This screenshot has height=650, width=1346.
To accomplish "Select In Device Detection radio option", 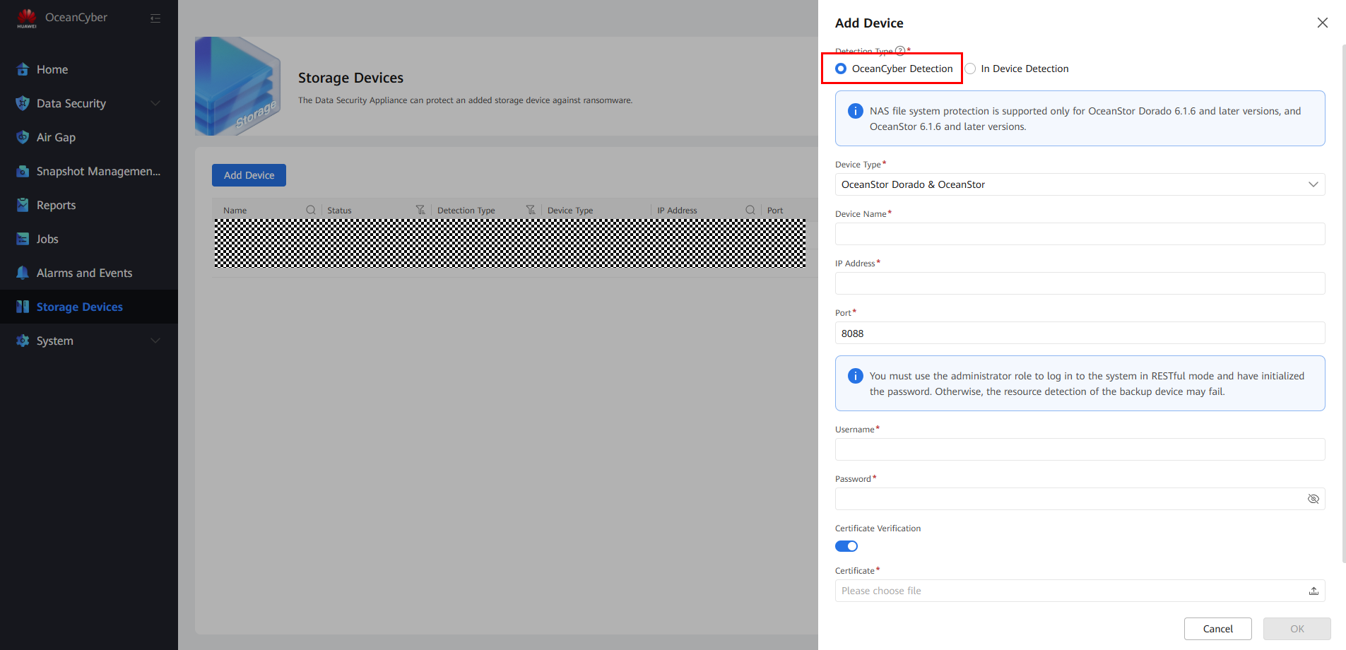I will click(x=971, y=69).
